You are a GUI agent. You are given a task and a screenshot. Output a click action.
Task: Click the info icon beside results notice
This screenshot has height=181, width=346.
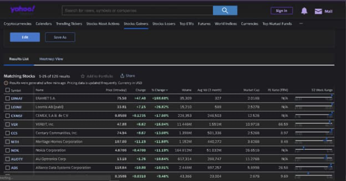point(6,83)
